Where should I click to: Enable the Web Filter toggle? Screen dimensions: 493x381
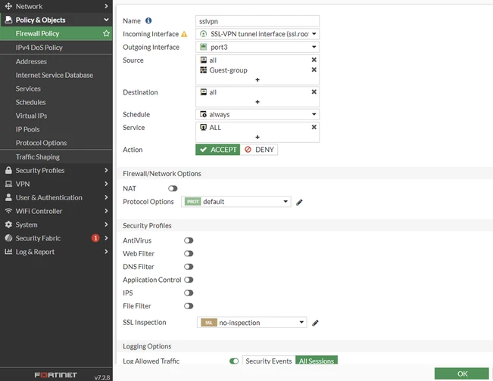pyautogui.click(x=189, y=253)
